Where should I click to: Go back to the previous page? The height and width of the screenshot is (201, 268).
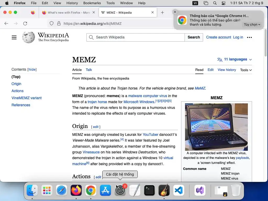pos(6,24)
